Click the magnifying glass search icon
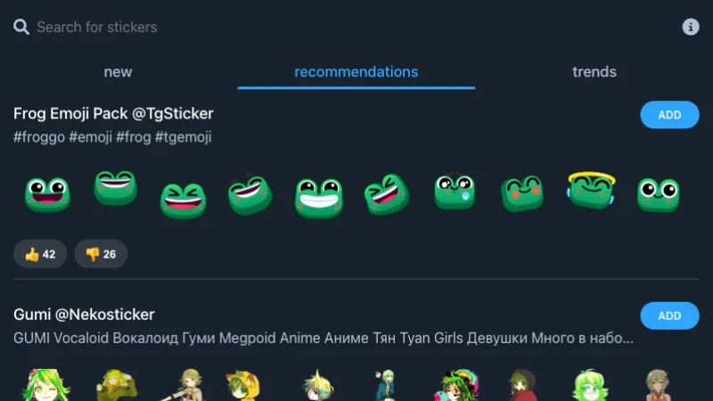713x401 pixels. [21, 27]
